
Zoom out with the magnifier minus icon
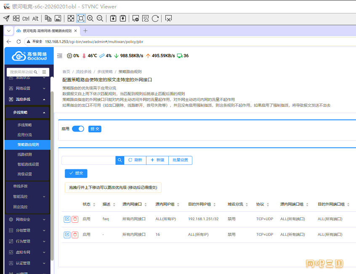100,18
